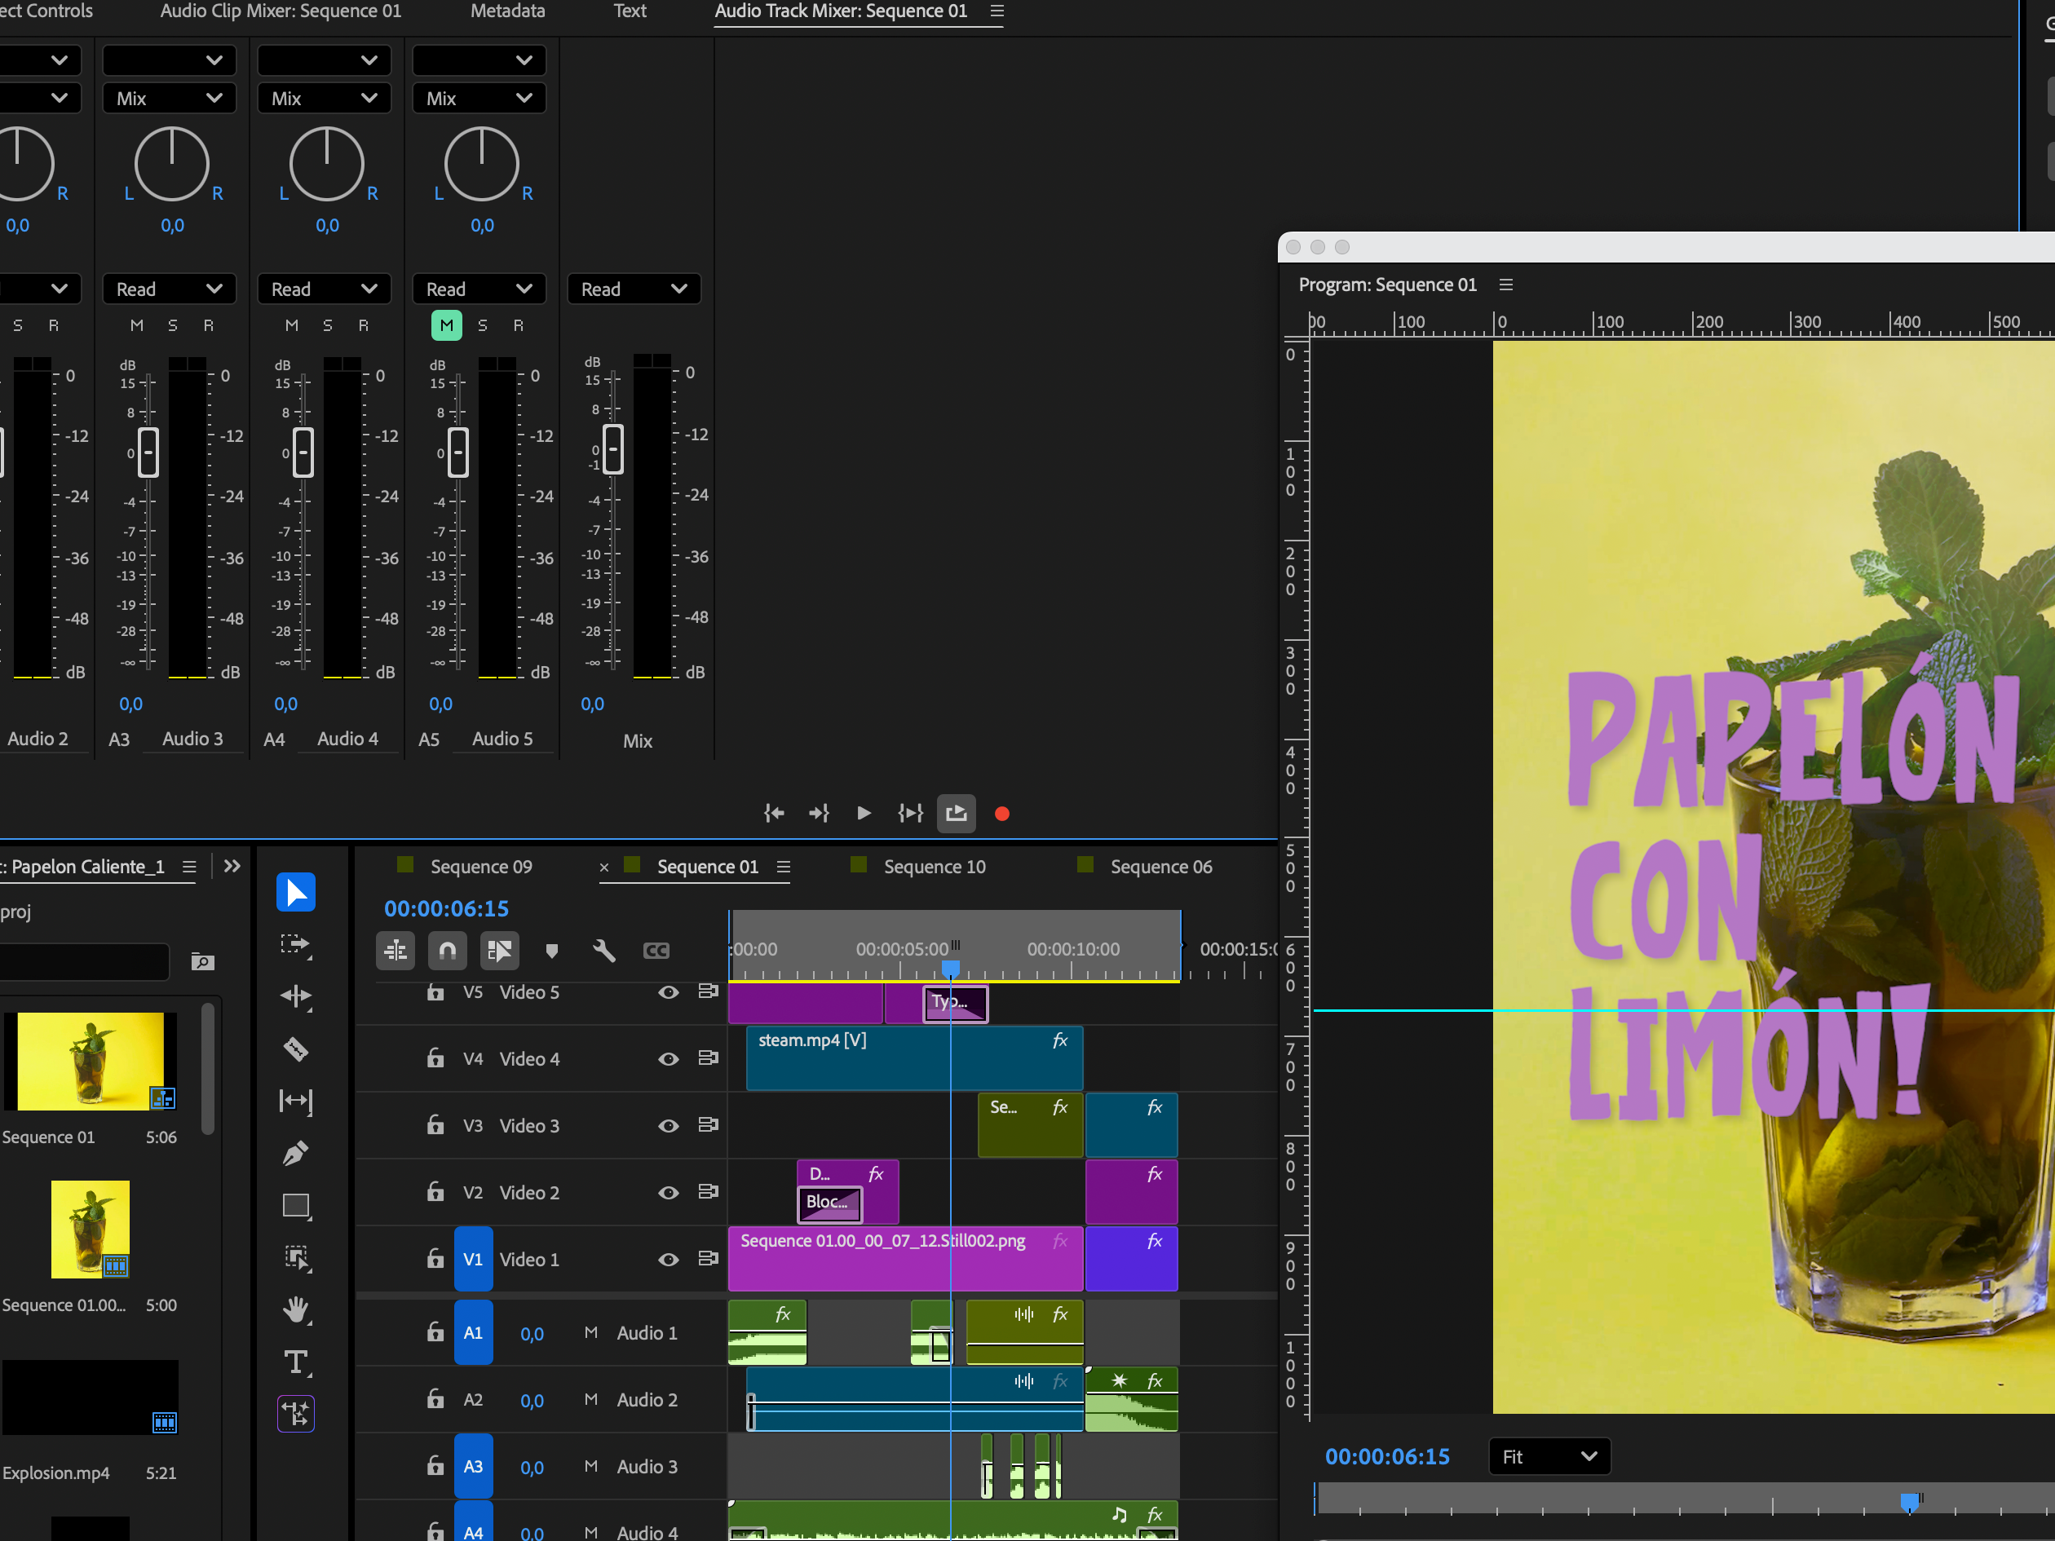2055x1541 pixels.
Task: Switch to the Sequence 10 tab
Action: [934, 867]
